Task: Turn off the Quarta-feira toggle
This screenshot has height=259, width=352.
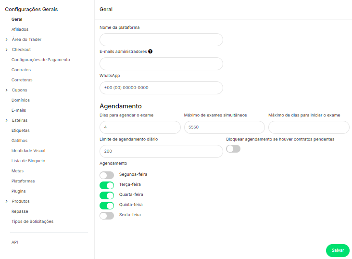Action: (107, 195)
